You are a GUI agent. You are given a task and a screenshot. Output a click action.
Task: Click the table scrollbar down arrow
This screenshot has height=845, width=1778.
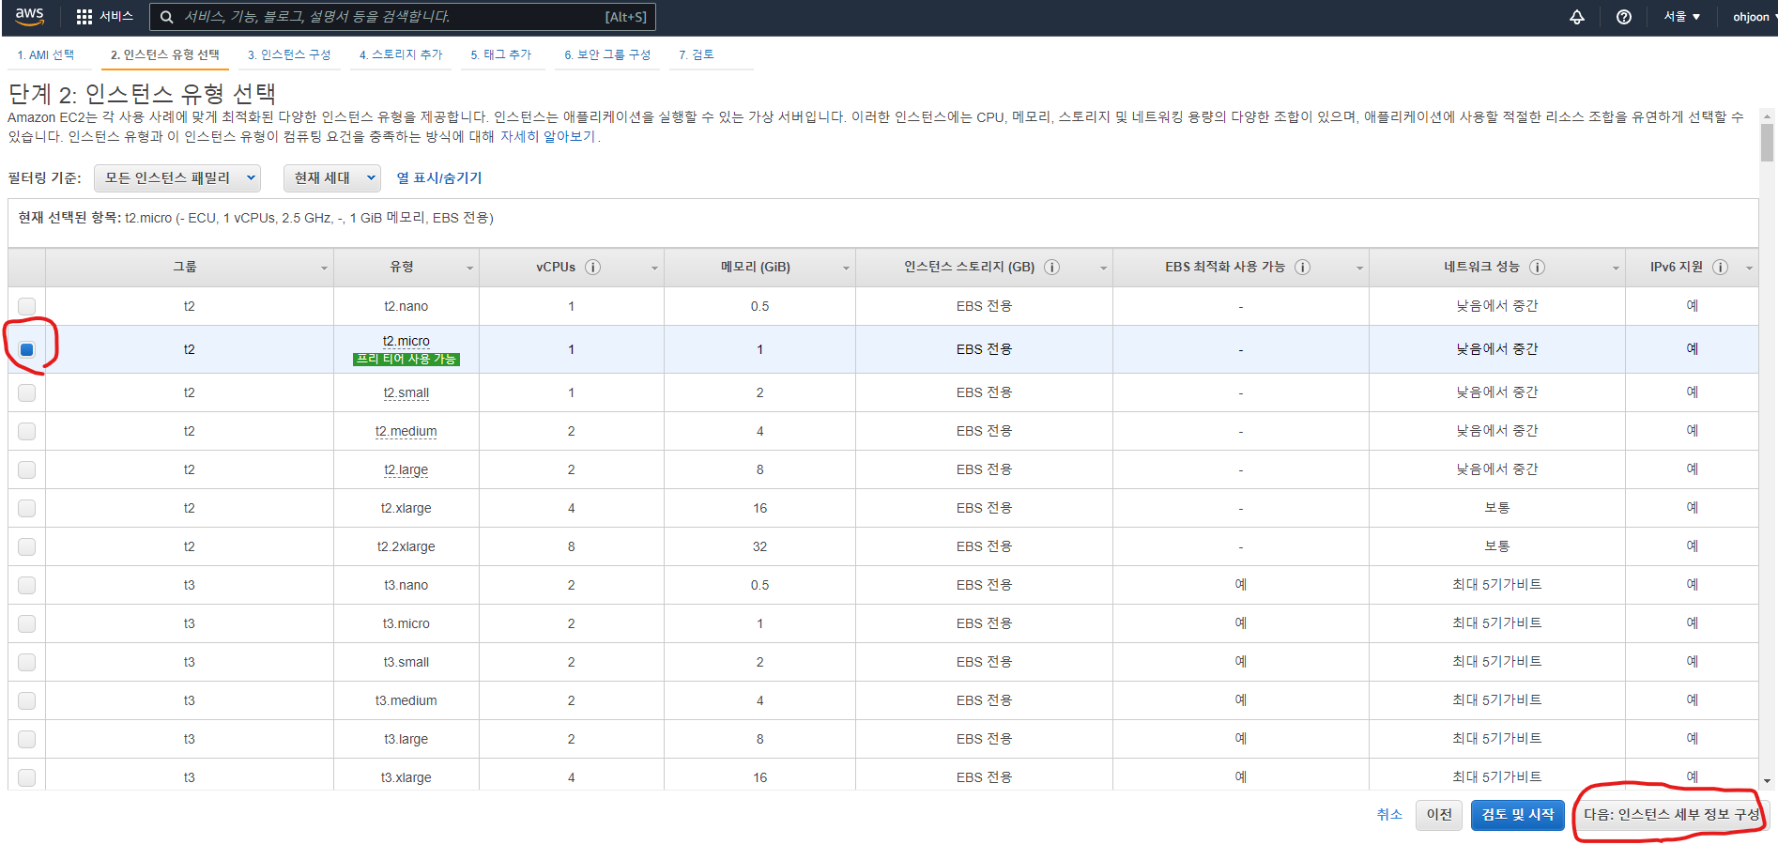point(1768,781)
